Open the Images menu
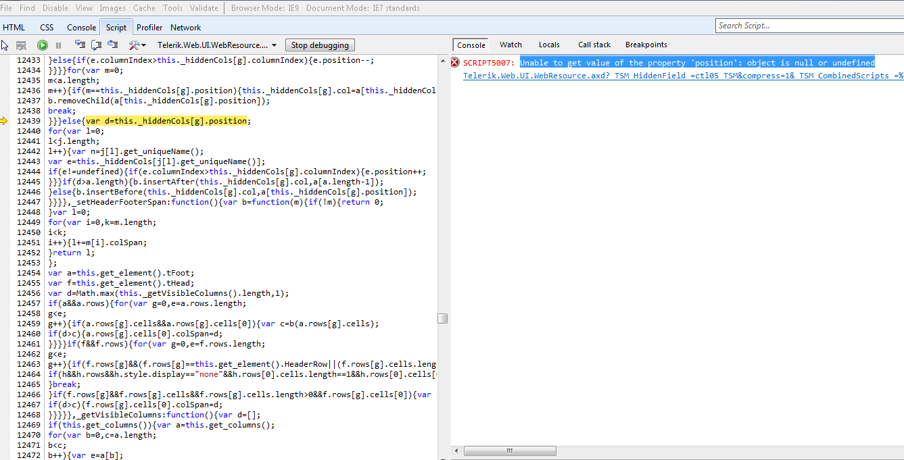904x460 pixels. click(x=112, y=8)
